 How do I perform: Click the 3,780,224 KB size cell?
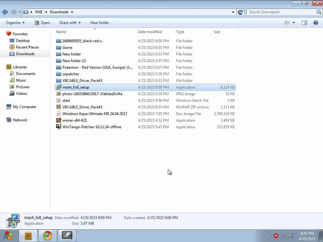pyautogui.click(x=224, y=113)
